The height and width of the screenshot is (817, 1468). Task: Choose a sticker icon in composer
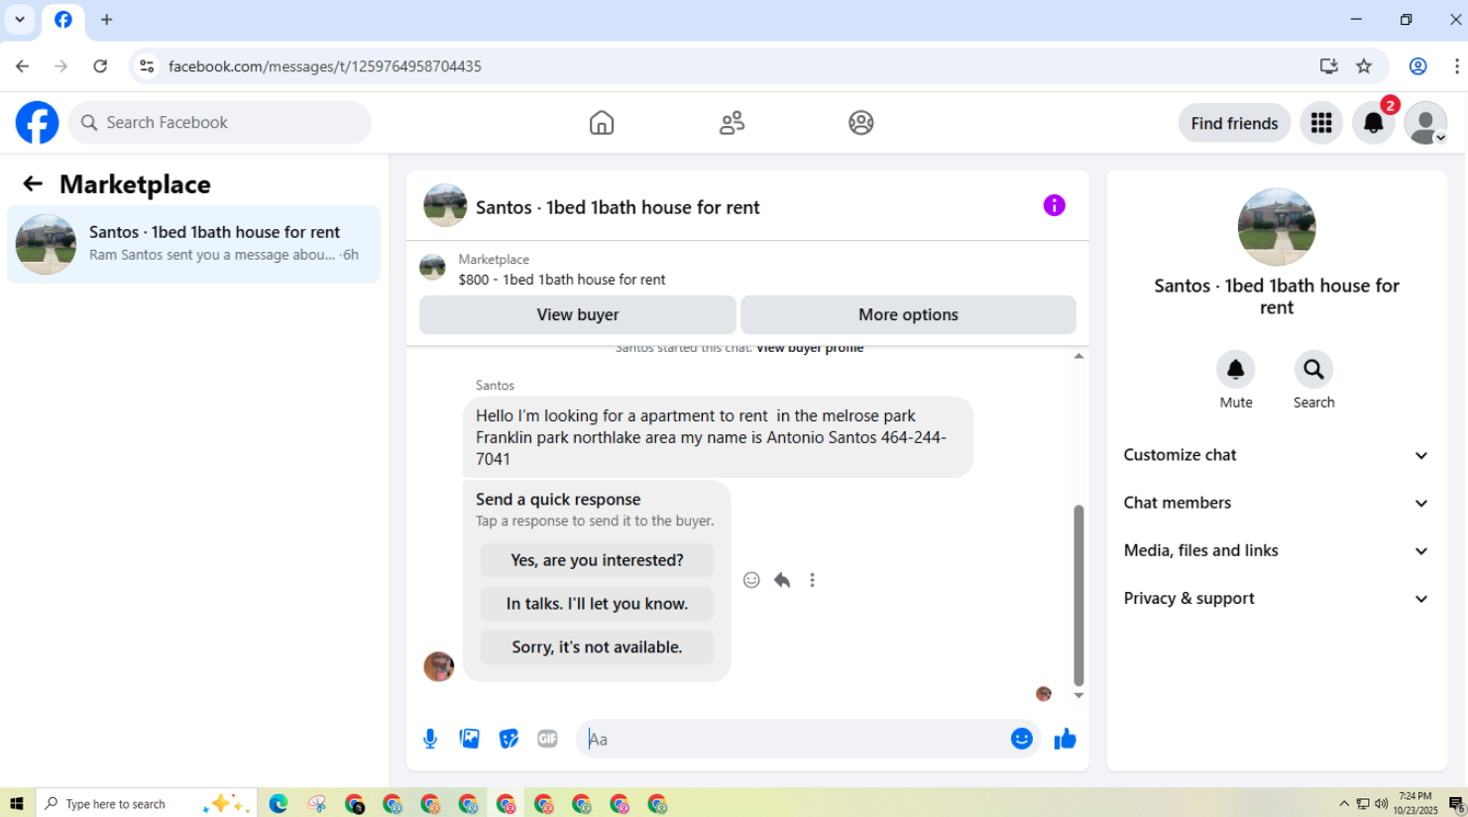pos(508,739)
